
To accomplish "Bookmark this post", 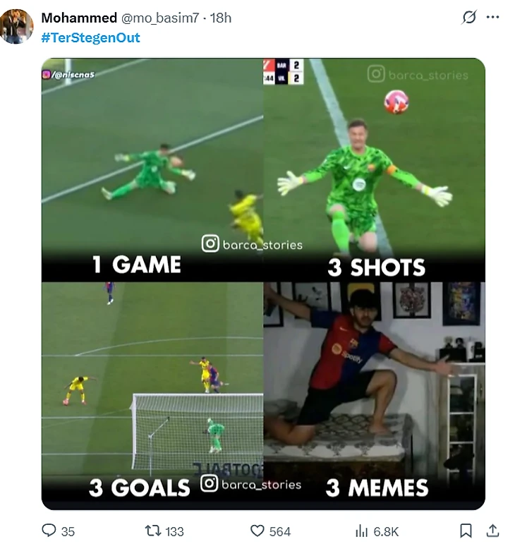I will tap(466, 531).
